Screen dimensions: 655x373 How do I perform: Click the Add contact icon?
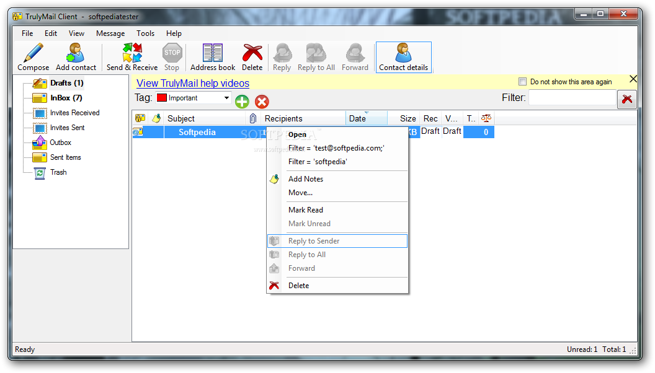76,53
